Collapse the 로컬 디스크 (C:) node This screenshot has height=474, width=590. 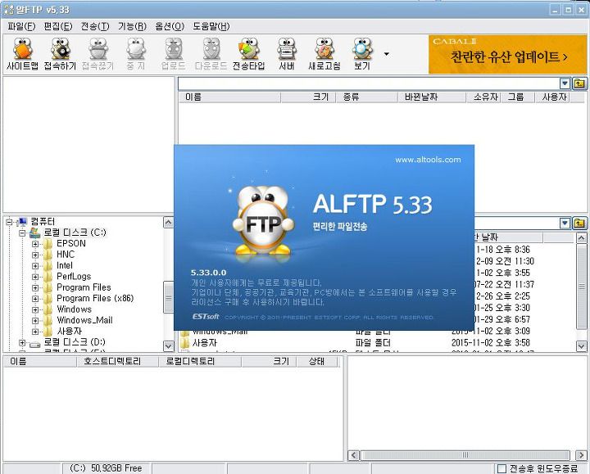[22, 233]
